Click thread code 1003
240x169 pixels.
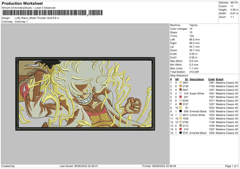pyautogui.click(x=212, y=115)
